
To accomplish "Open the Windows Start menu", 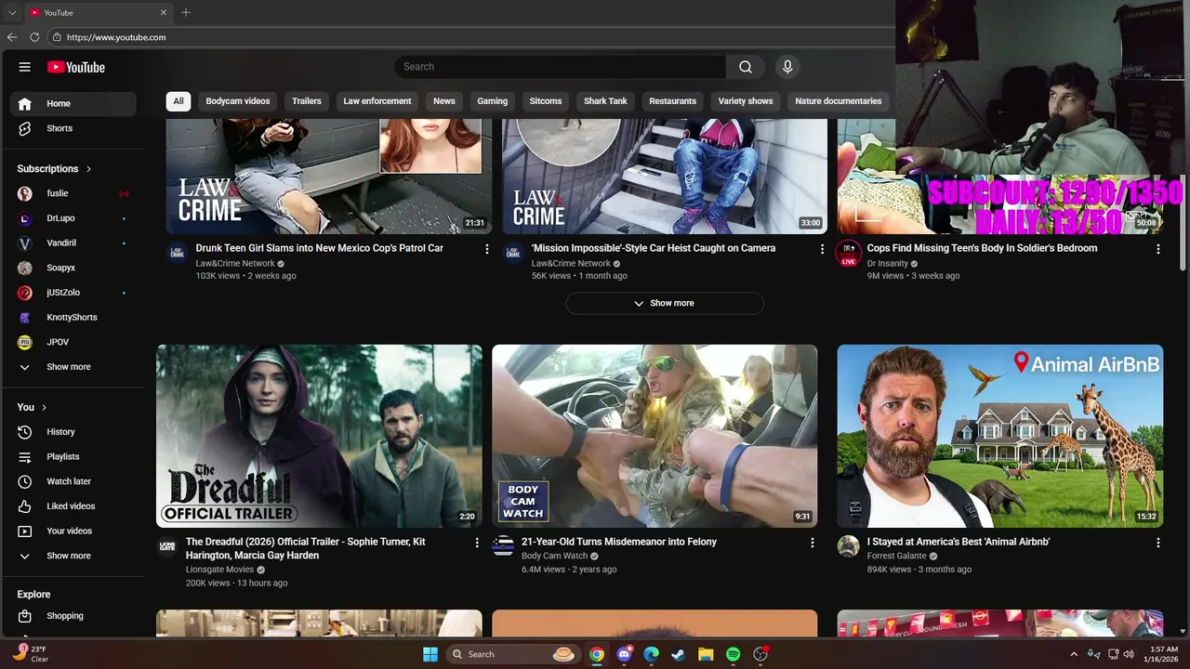I will click(x=430, y=654).
